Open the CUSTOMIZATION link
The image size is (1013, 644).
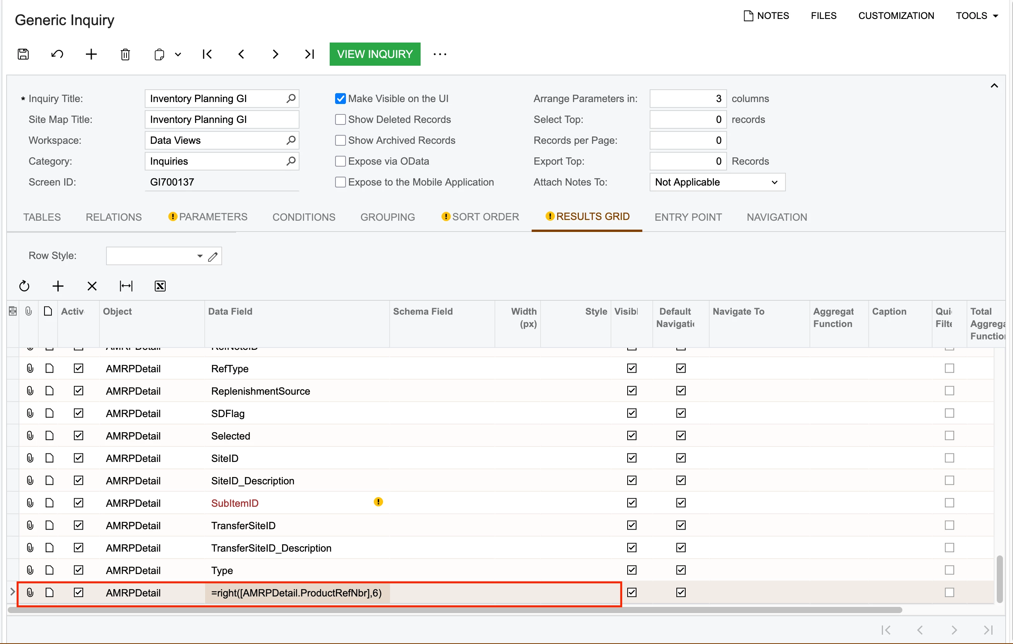(x=896, y=15)
